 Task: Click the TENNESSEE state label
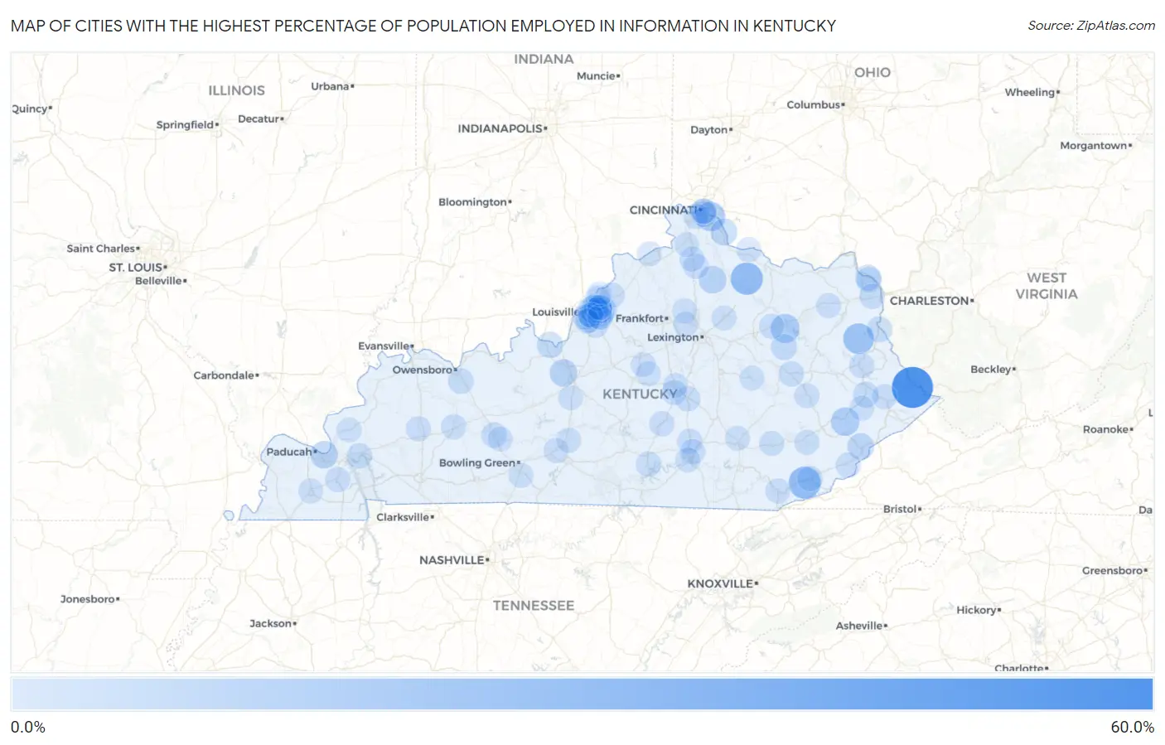[534, 606]
